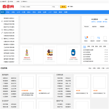
Task: Click the wrench icon beside hardware tools category
Action: pyautogui.click(x=2, y=33)
